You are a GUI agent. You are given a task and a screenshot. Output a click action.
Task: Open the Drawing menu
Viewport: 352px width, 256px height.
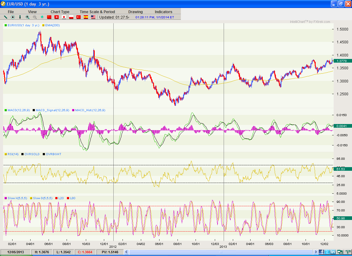pyautogui.click(x=135, y=12)
